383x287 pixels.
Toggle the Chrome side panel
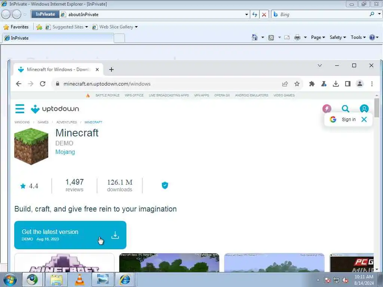(347, 84)
